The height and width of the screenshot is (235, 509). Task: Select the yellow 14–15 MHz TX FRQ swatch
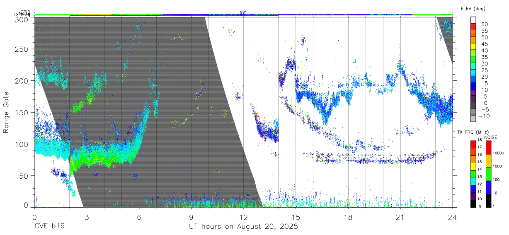[473, 166]
